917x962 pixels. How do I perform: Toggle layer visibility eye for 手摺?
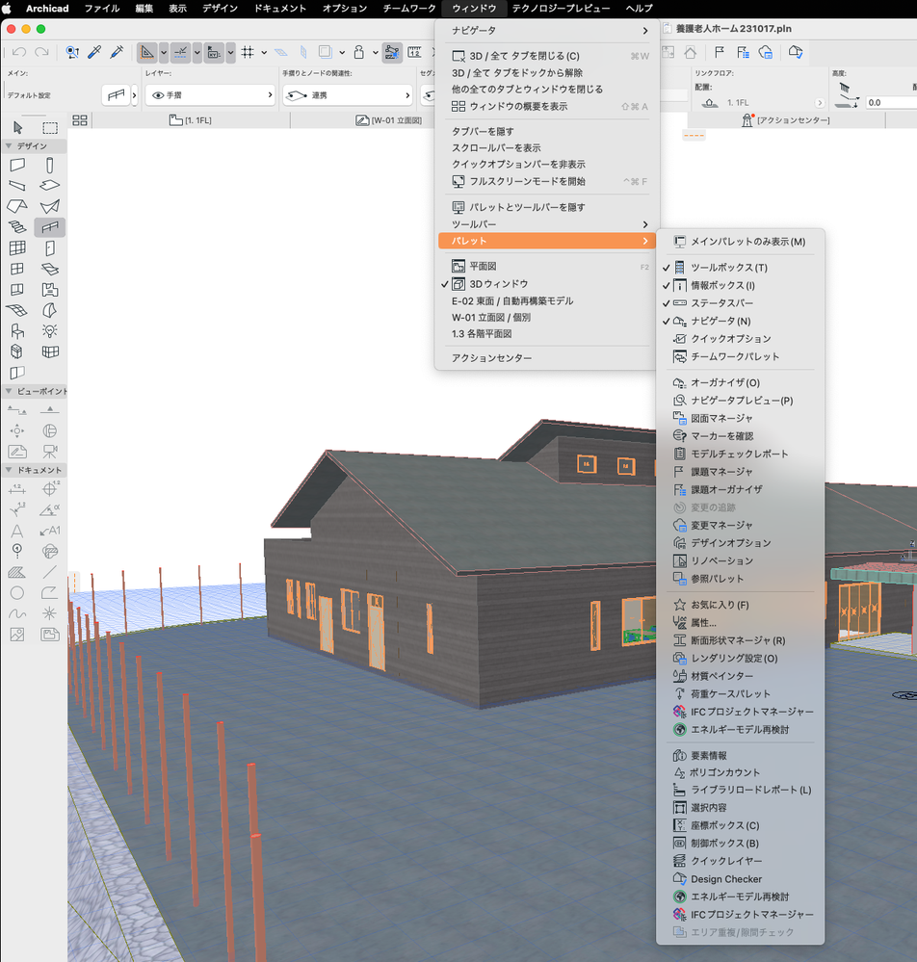(158, 95)
